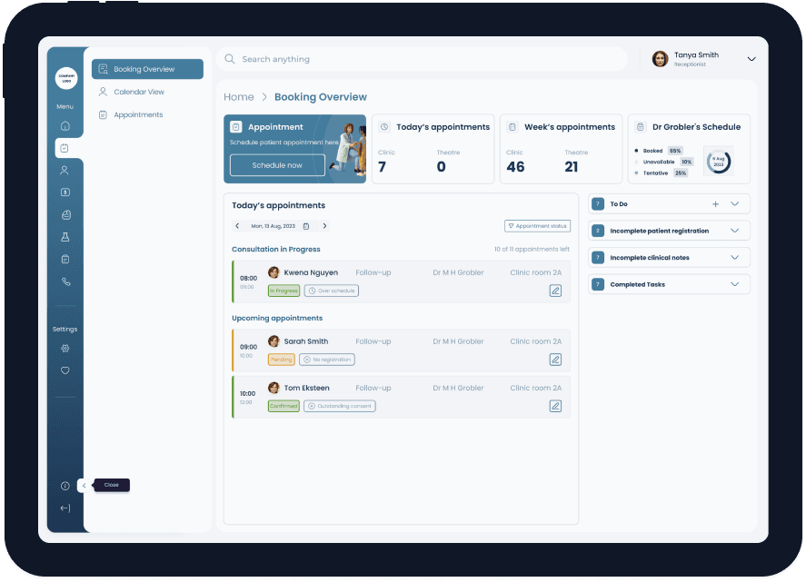Screen dimensions: 806x582
Task: Open the Settings gear icon
Action: [x=65, y=349]
